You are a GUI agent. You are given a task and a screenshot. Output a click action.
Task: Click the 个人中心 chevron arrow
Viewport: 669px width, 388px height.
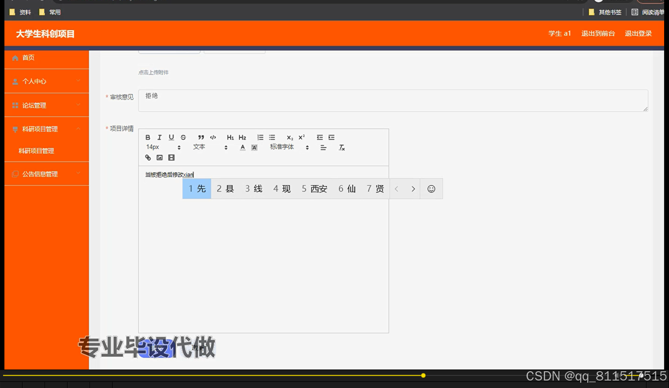pos(78,81)
